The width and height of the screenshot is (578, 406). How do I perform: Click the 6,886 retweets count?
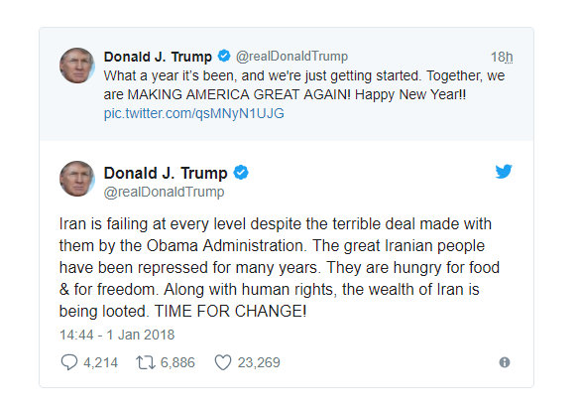pyautogui.click(x=177, y=362)
